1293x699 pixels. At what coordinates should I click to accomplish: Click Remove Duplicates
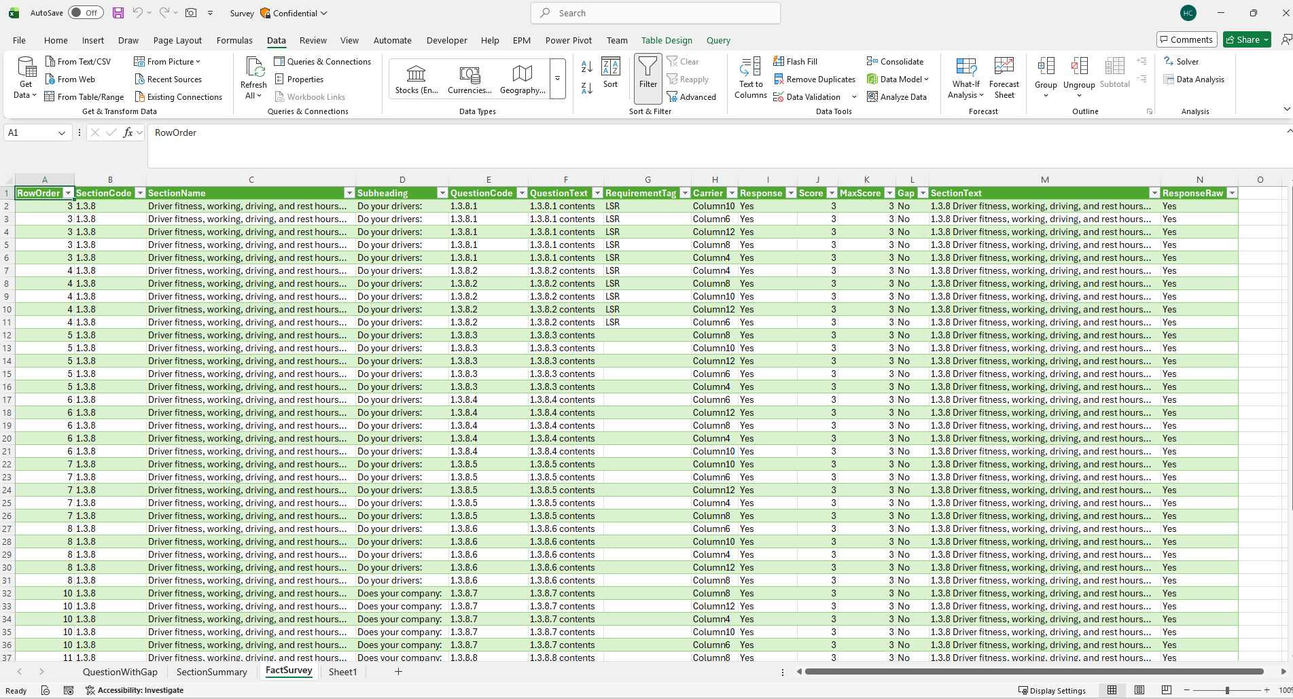(x=814, y=79)
